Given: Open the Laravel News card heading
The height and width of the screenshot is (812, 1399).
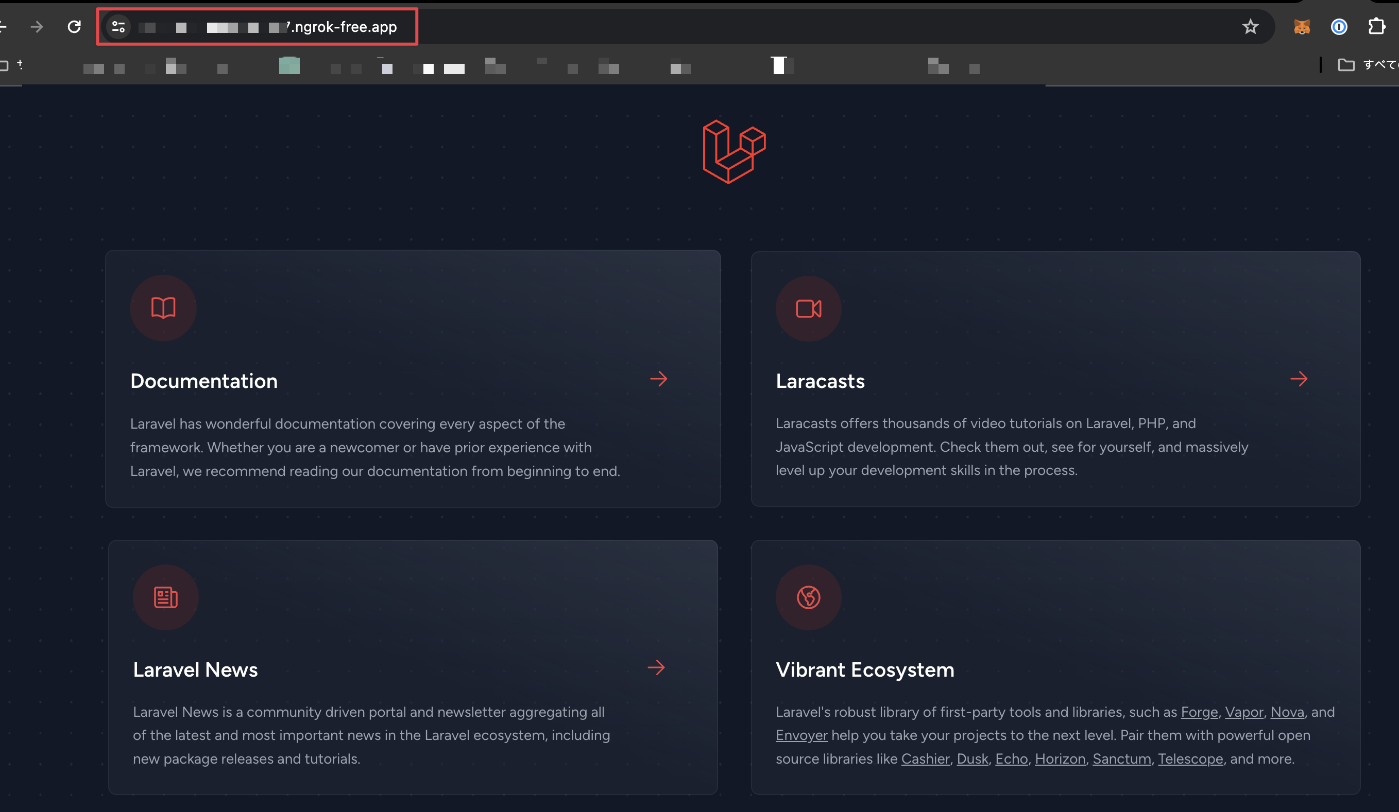Looking at the screenshot, I should pyautogui.click(x=195, y=669).
